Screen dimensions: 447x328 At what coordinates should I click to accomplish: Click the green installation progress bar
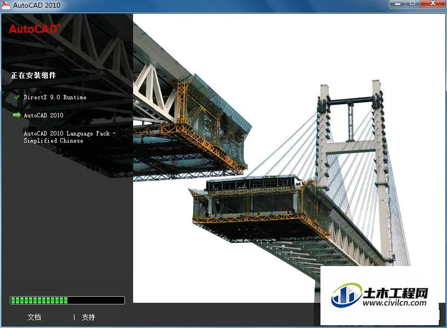pyautogui.click(x=67, y=301)
